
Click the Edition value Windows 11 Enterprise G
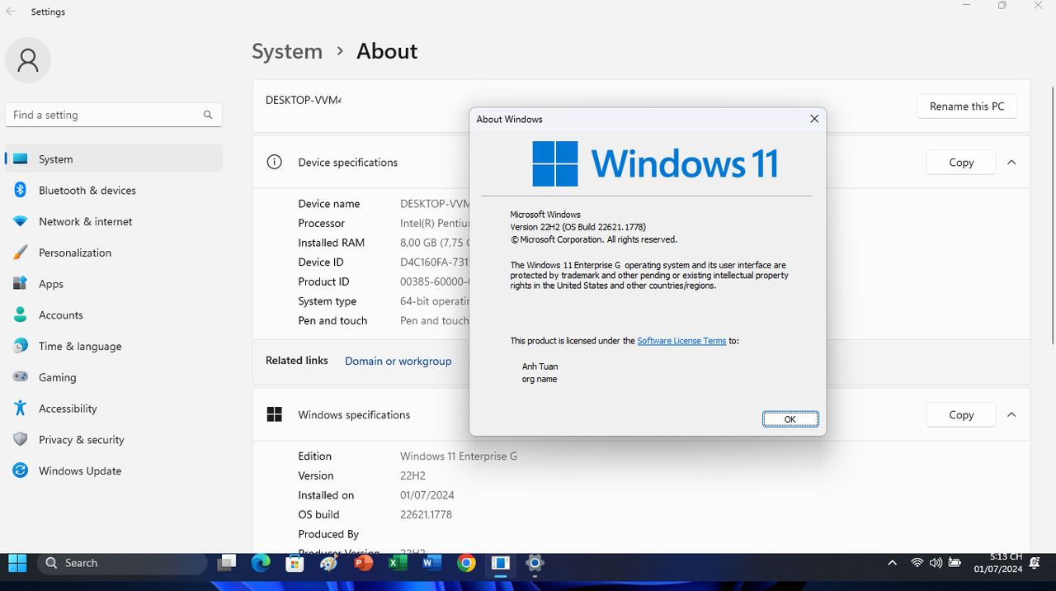pos(459,456)
